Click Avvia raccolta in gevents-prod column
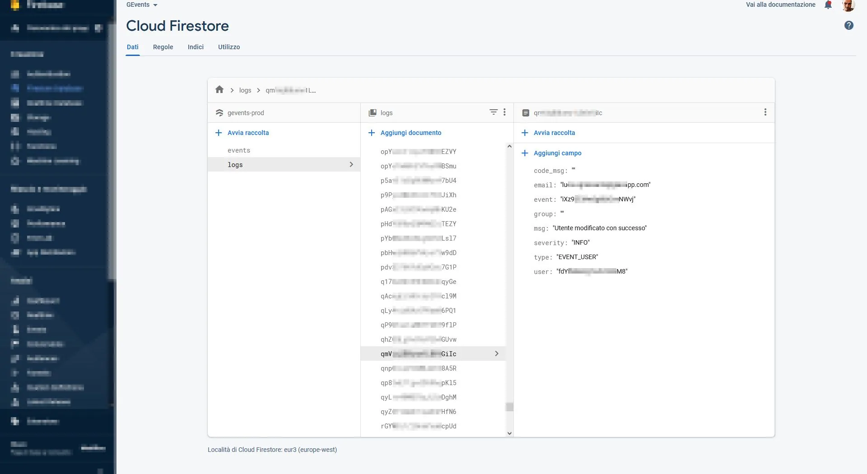This screenshot has height=474, width=867. coord(248,133)
